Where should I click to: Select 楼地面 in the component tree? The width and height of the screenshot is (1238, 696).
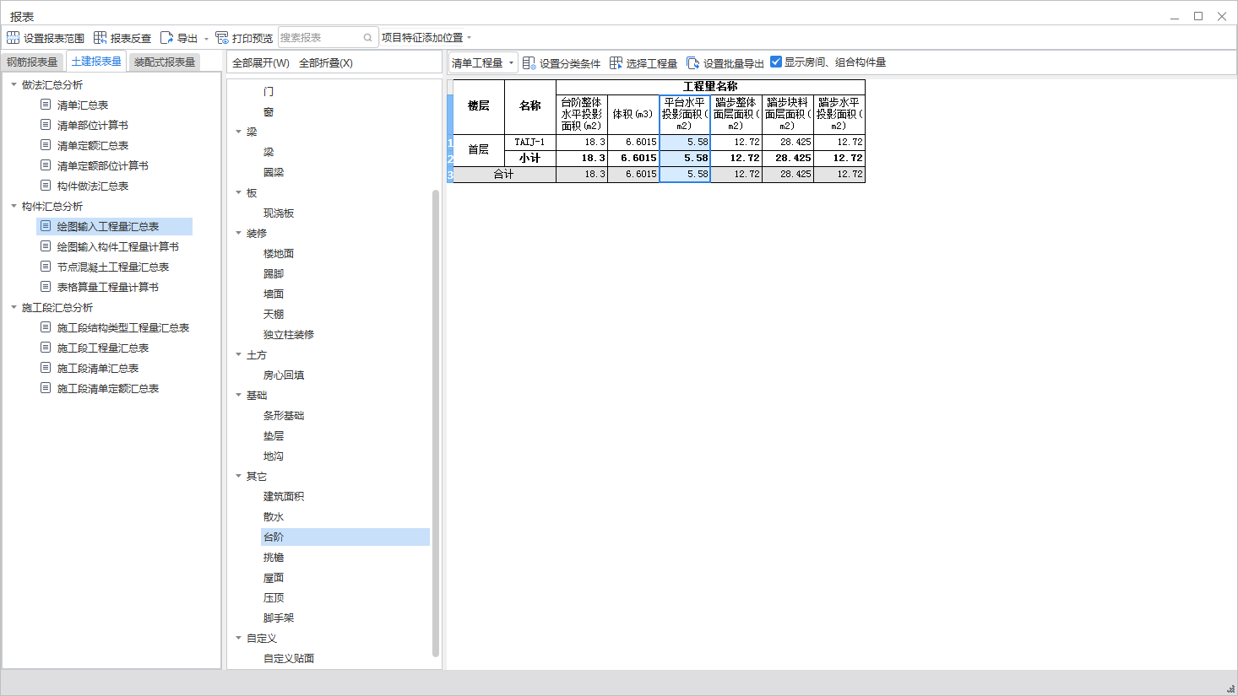(279, 254)
